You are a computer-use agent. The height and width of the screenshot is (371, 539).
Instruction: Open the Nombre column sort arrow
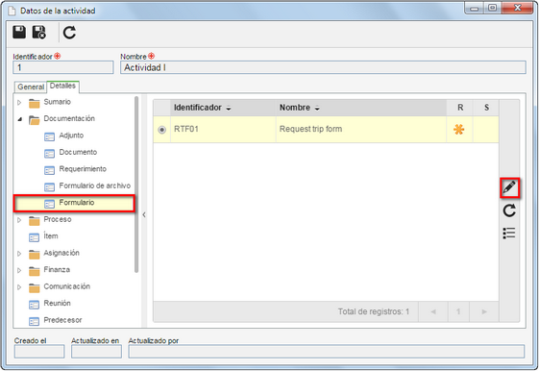317,109
